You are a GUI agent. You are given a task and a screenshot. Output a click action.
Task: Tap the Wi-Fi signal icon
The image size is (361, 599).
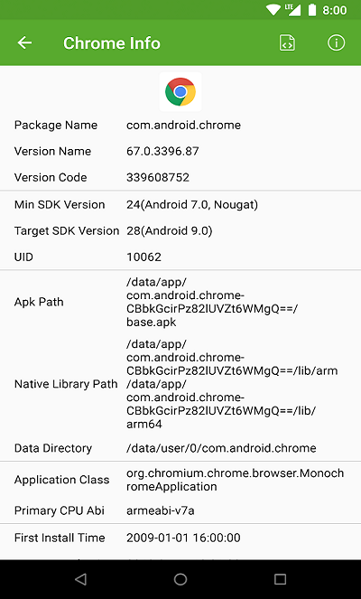273,10
